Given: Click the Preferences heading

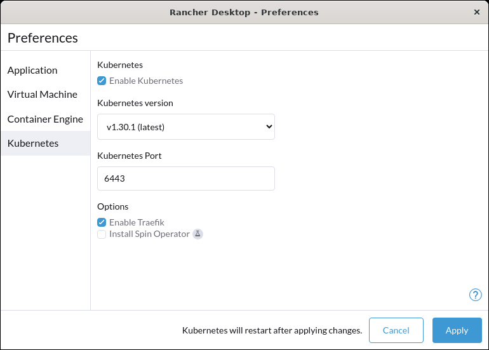Looking at the screenshot, I should click(x=43, y=38).
